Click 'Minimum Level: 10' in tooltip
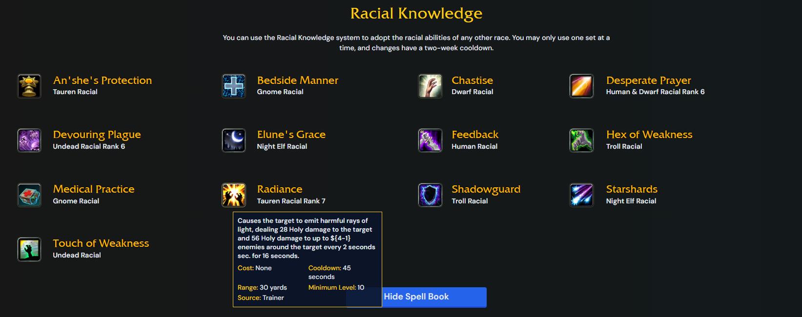 336,288
